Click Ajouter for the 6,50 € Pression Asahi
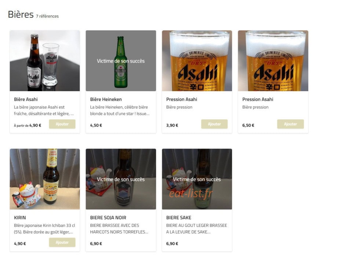This screenshot has width=363, height=273. pos(290,124)
